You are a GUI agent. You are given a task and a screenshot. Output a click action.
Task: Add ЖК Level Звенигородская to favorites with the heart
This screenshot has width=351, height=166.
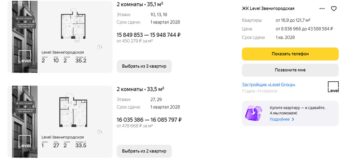point(334,9)
